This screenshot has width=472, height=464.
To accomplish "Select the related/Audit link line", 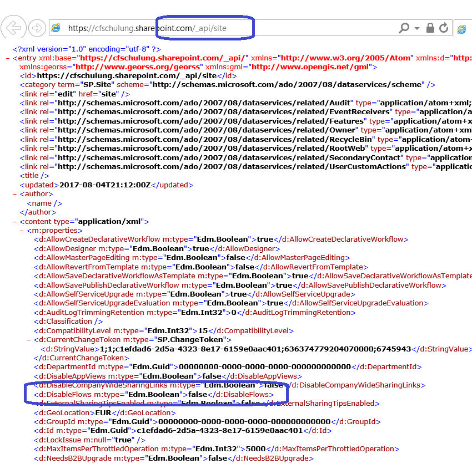I will click(245, 103).
